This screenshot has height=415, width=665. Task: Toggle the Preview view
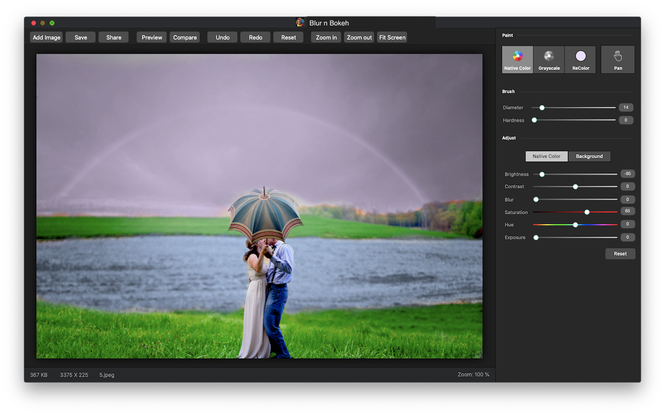pyautogui.click(x=152, y=37)
